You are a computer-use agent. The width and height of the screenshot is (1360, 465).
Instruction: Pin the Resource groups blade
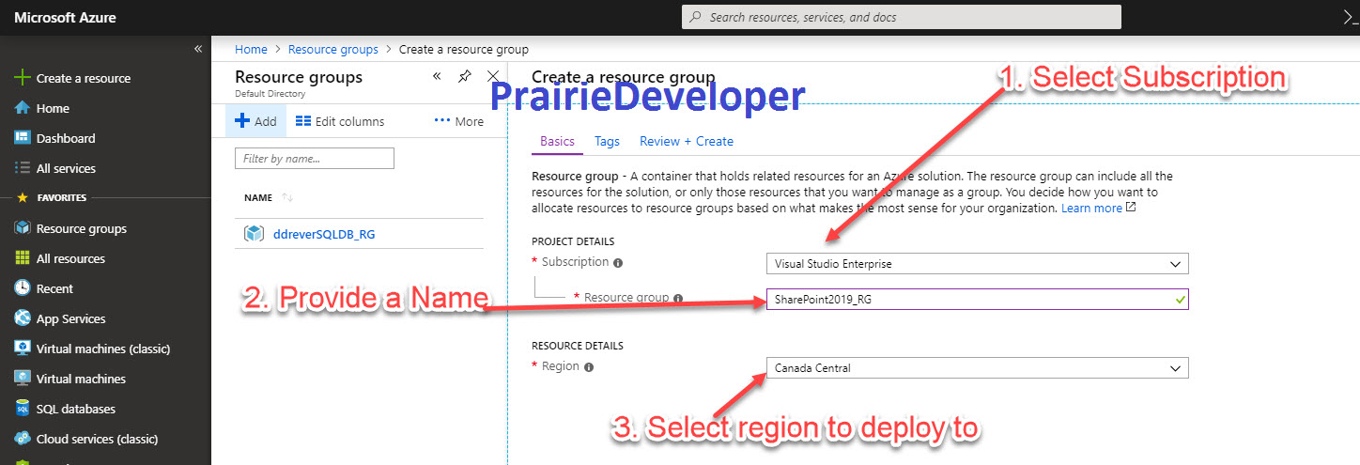[x=465, y=77]
